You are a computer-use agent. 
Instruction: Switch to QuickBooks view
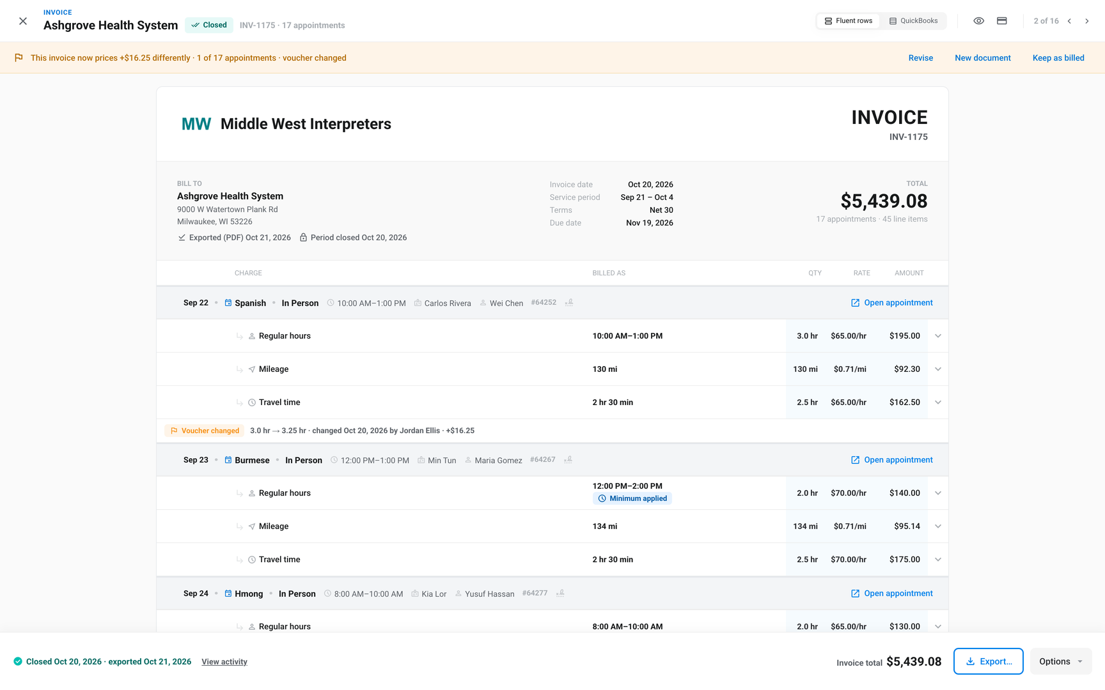click(x=913, y=21)
